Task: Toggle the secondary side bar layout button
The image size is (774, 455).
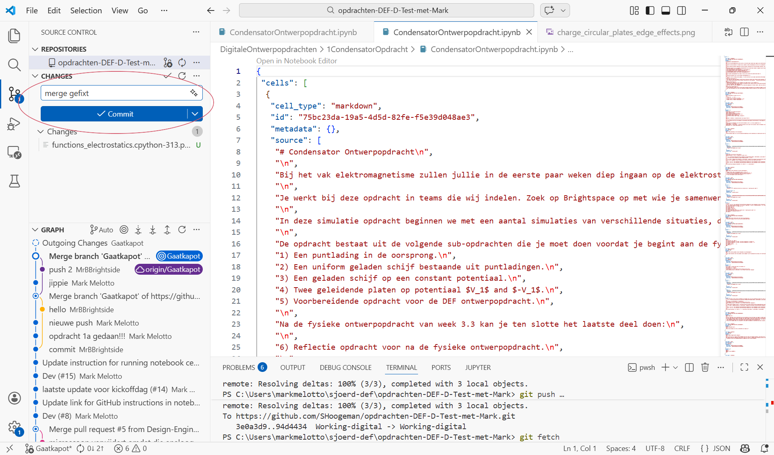Action: point(682,10)
